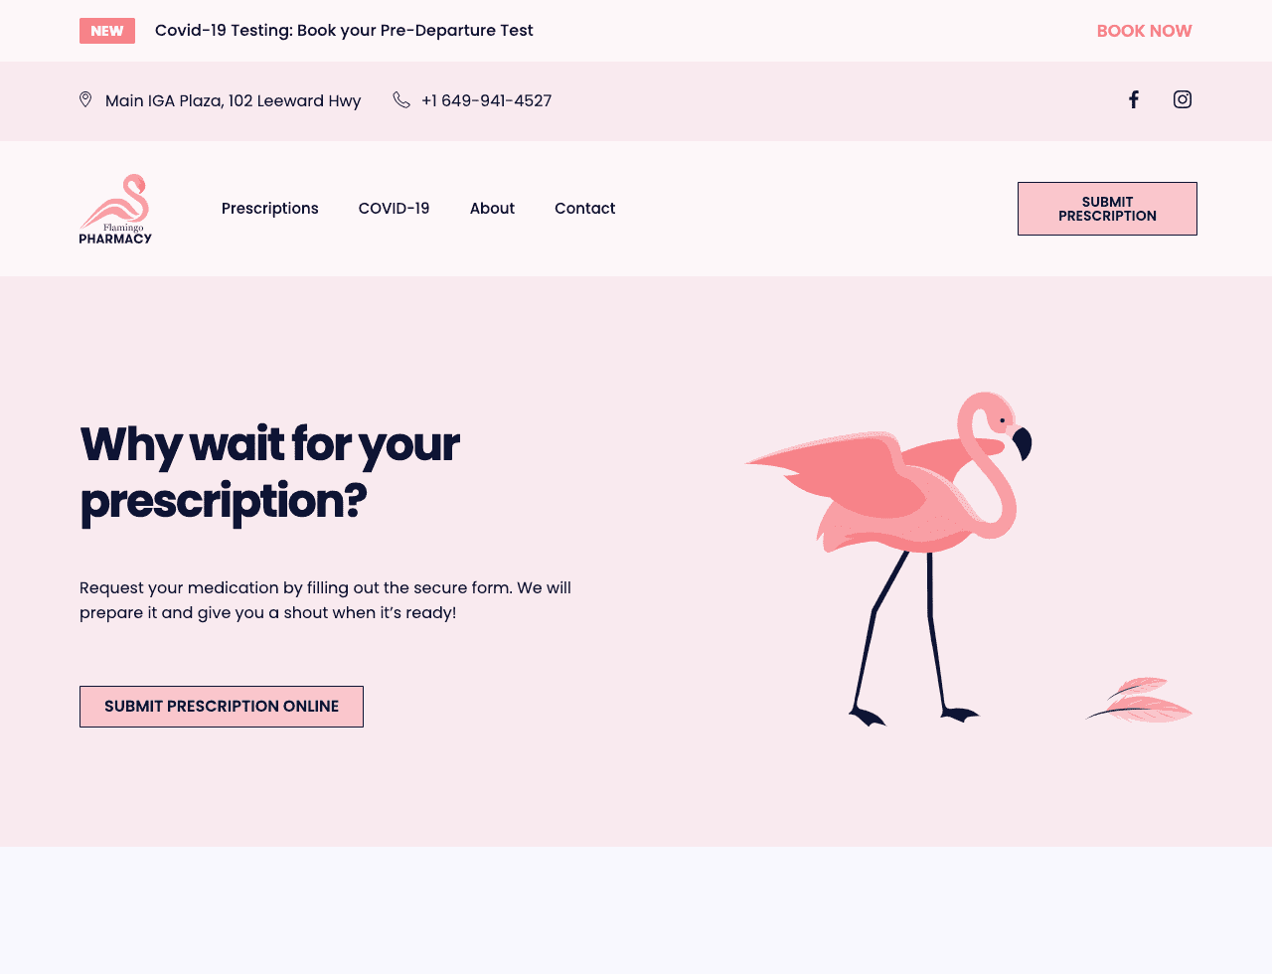This screenshot has width=1272, height=974.
Task: Open the Facebook page icon
Action: pyautogui.click(x=1133, y=99)
